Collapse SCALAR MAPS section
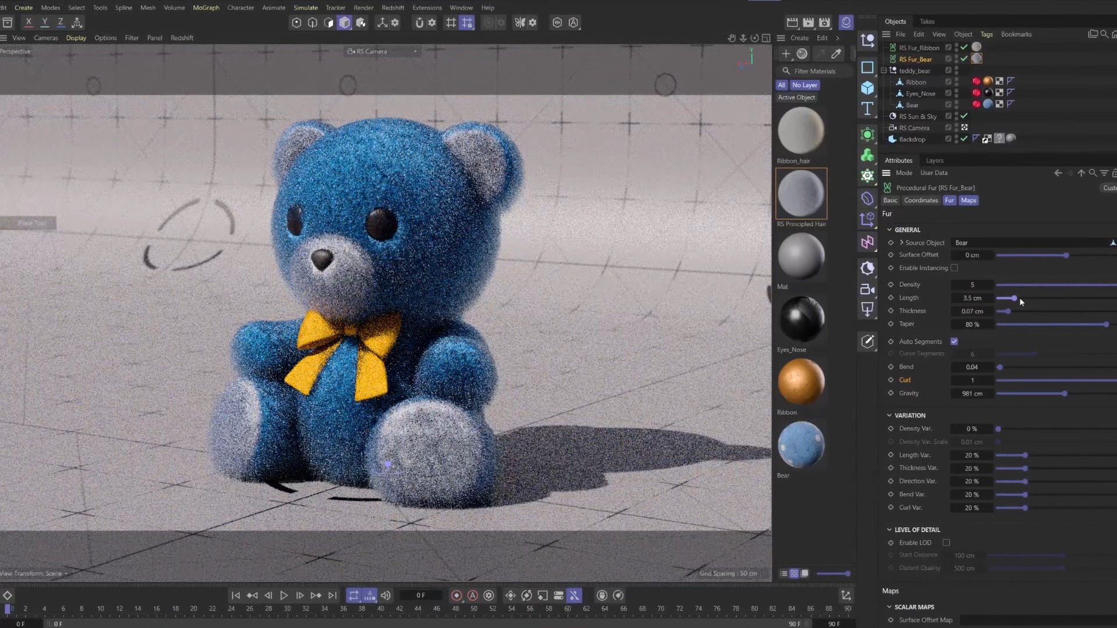This screenshot has height=628, width=1117. pos(889,607)
